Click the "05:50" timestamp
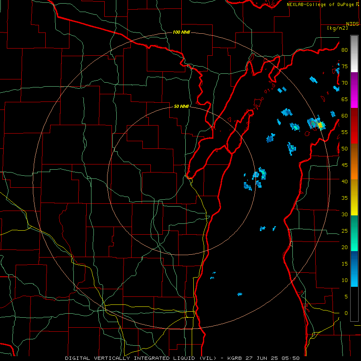 [290, 358]
